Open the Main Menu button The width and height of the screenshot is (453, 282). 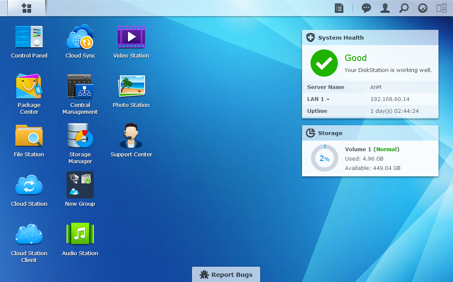click(x=26, y=8)
